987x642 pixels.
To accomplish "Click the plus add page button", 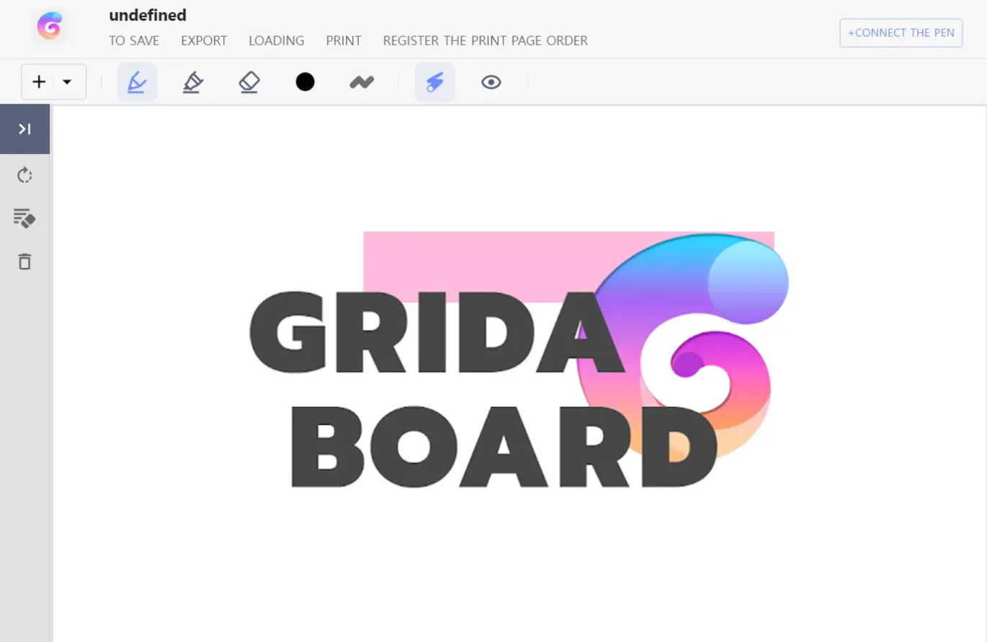I will [39, 82].
